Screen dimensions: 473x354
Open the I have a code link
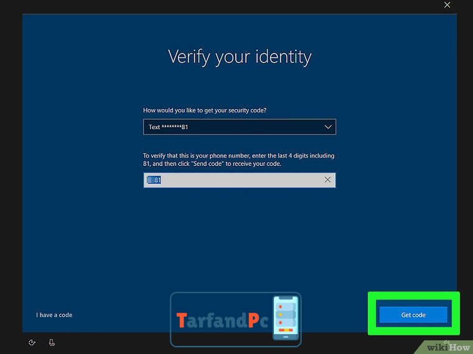click(54, 315)
